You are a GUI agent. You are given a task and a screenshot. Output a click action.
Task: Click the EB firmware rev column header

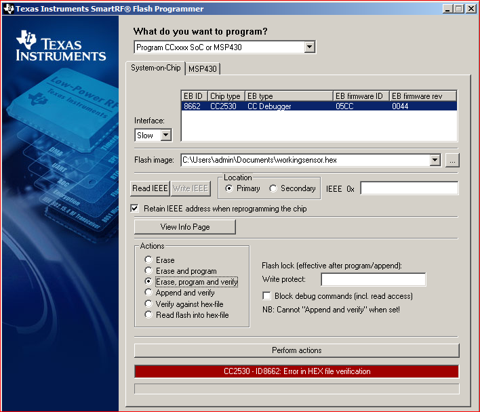point(423,96)
